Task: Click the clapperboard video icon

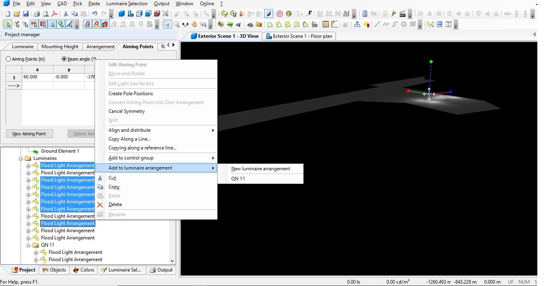Action: (402, 14)
